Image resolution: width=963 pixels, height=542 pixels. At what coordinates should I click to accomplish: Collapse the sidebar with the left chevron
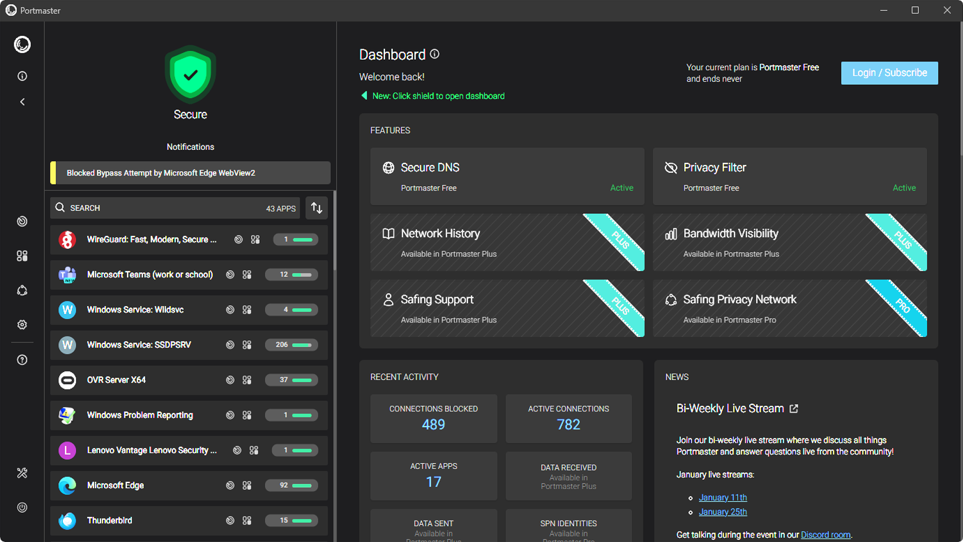click(x=22, y=102)
